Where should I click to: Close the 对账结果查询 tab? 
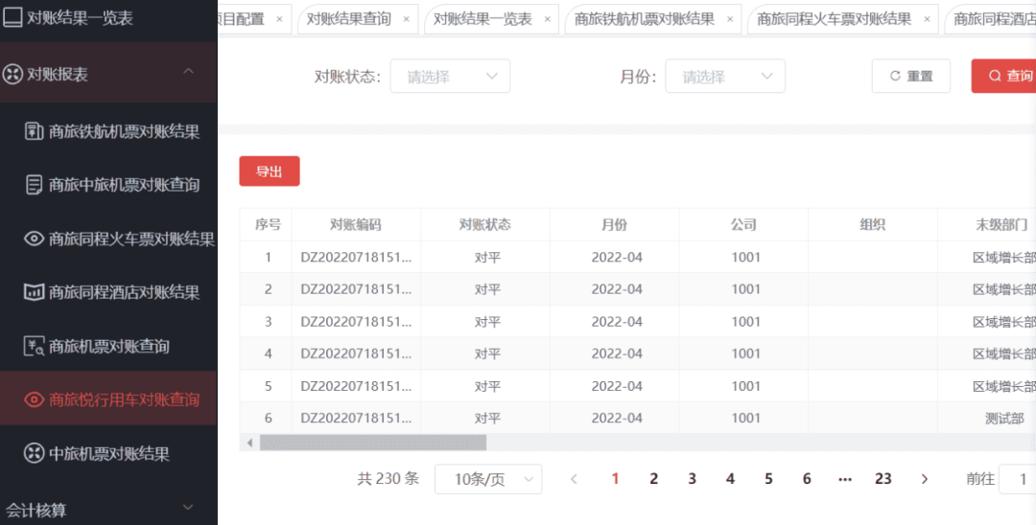[x=406, y=19]
